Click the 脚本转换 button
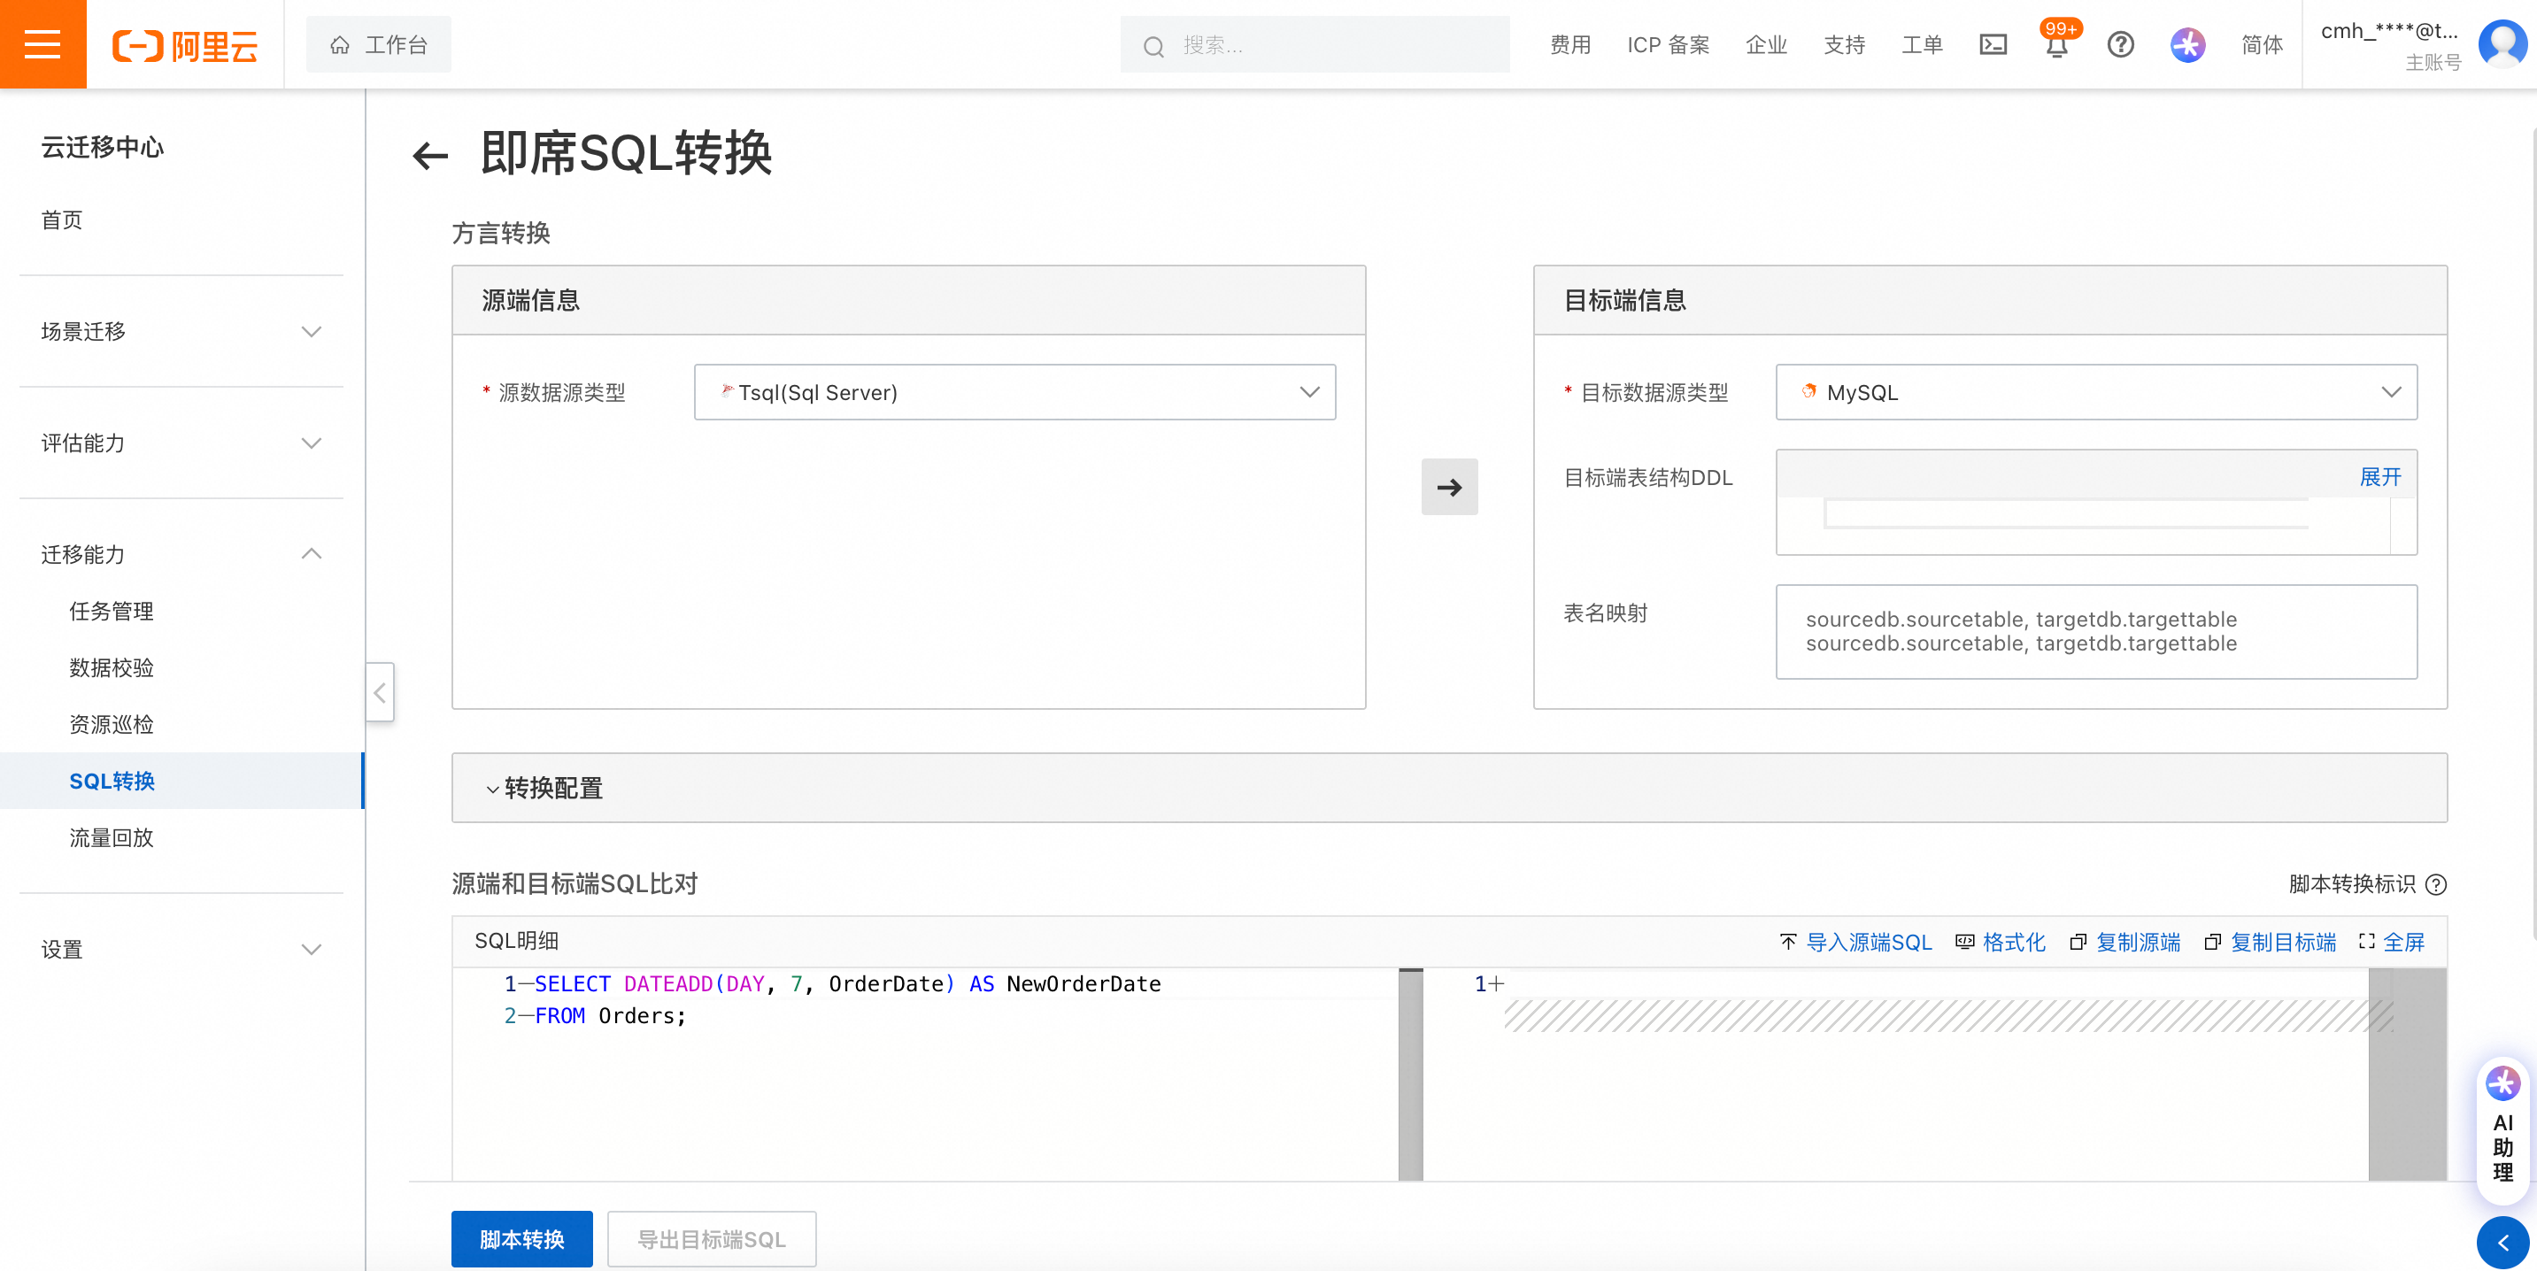This screenshot has height=1271, width=2537. (x=522, y=1238)
